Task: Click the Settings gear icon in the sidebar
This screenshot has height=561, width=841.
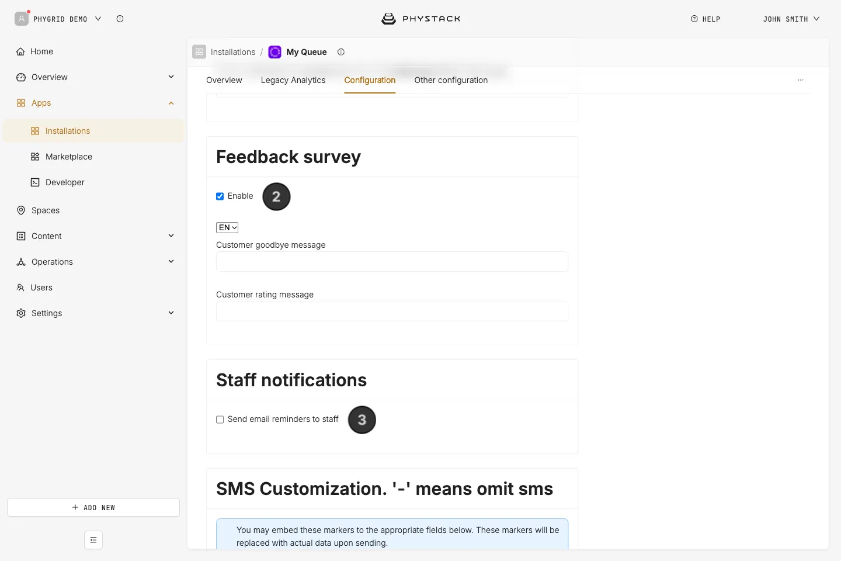Action: [21, 313]
